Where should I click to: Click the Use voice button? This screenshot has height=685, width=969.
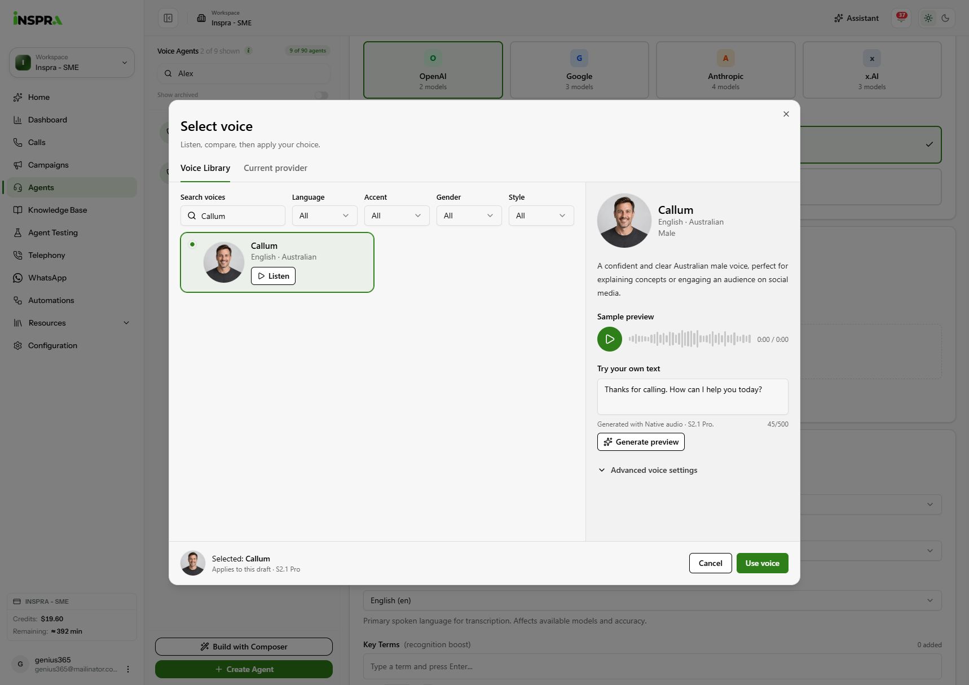(762, 563)
